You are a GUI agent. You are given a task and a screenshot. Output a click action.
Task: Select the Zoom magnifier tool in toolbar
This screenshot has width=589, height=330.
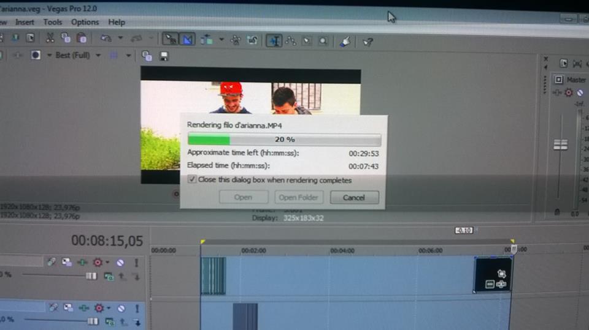pyautogui.click(x=323, y=41)
